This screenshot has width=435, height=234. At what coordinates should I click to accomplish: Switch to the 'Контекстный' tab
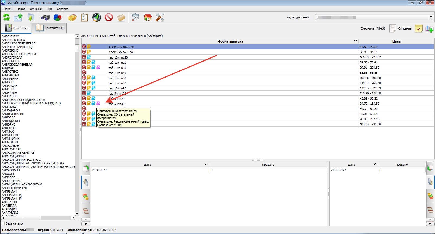coord(49,28)
